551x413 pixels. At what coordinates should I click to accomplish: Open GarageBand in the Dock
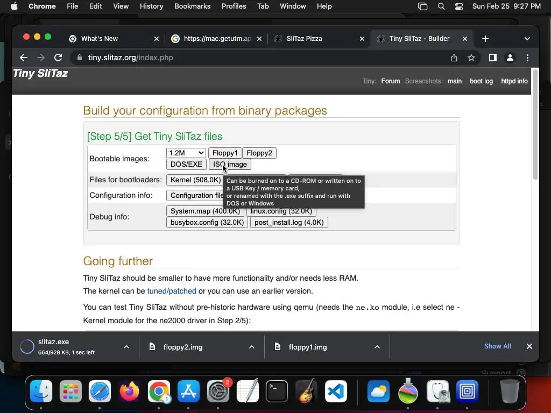click(306, 391)
